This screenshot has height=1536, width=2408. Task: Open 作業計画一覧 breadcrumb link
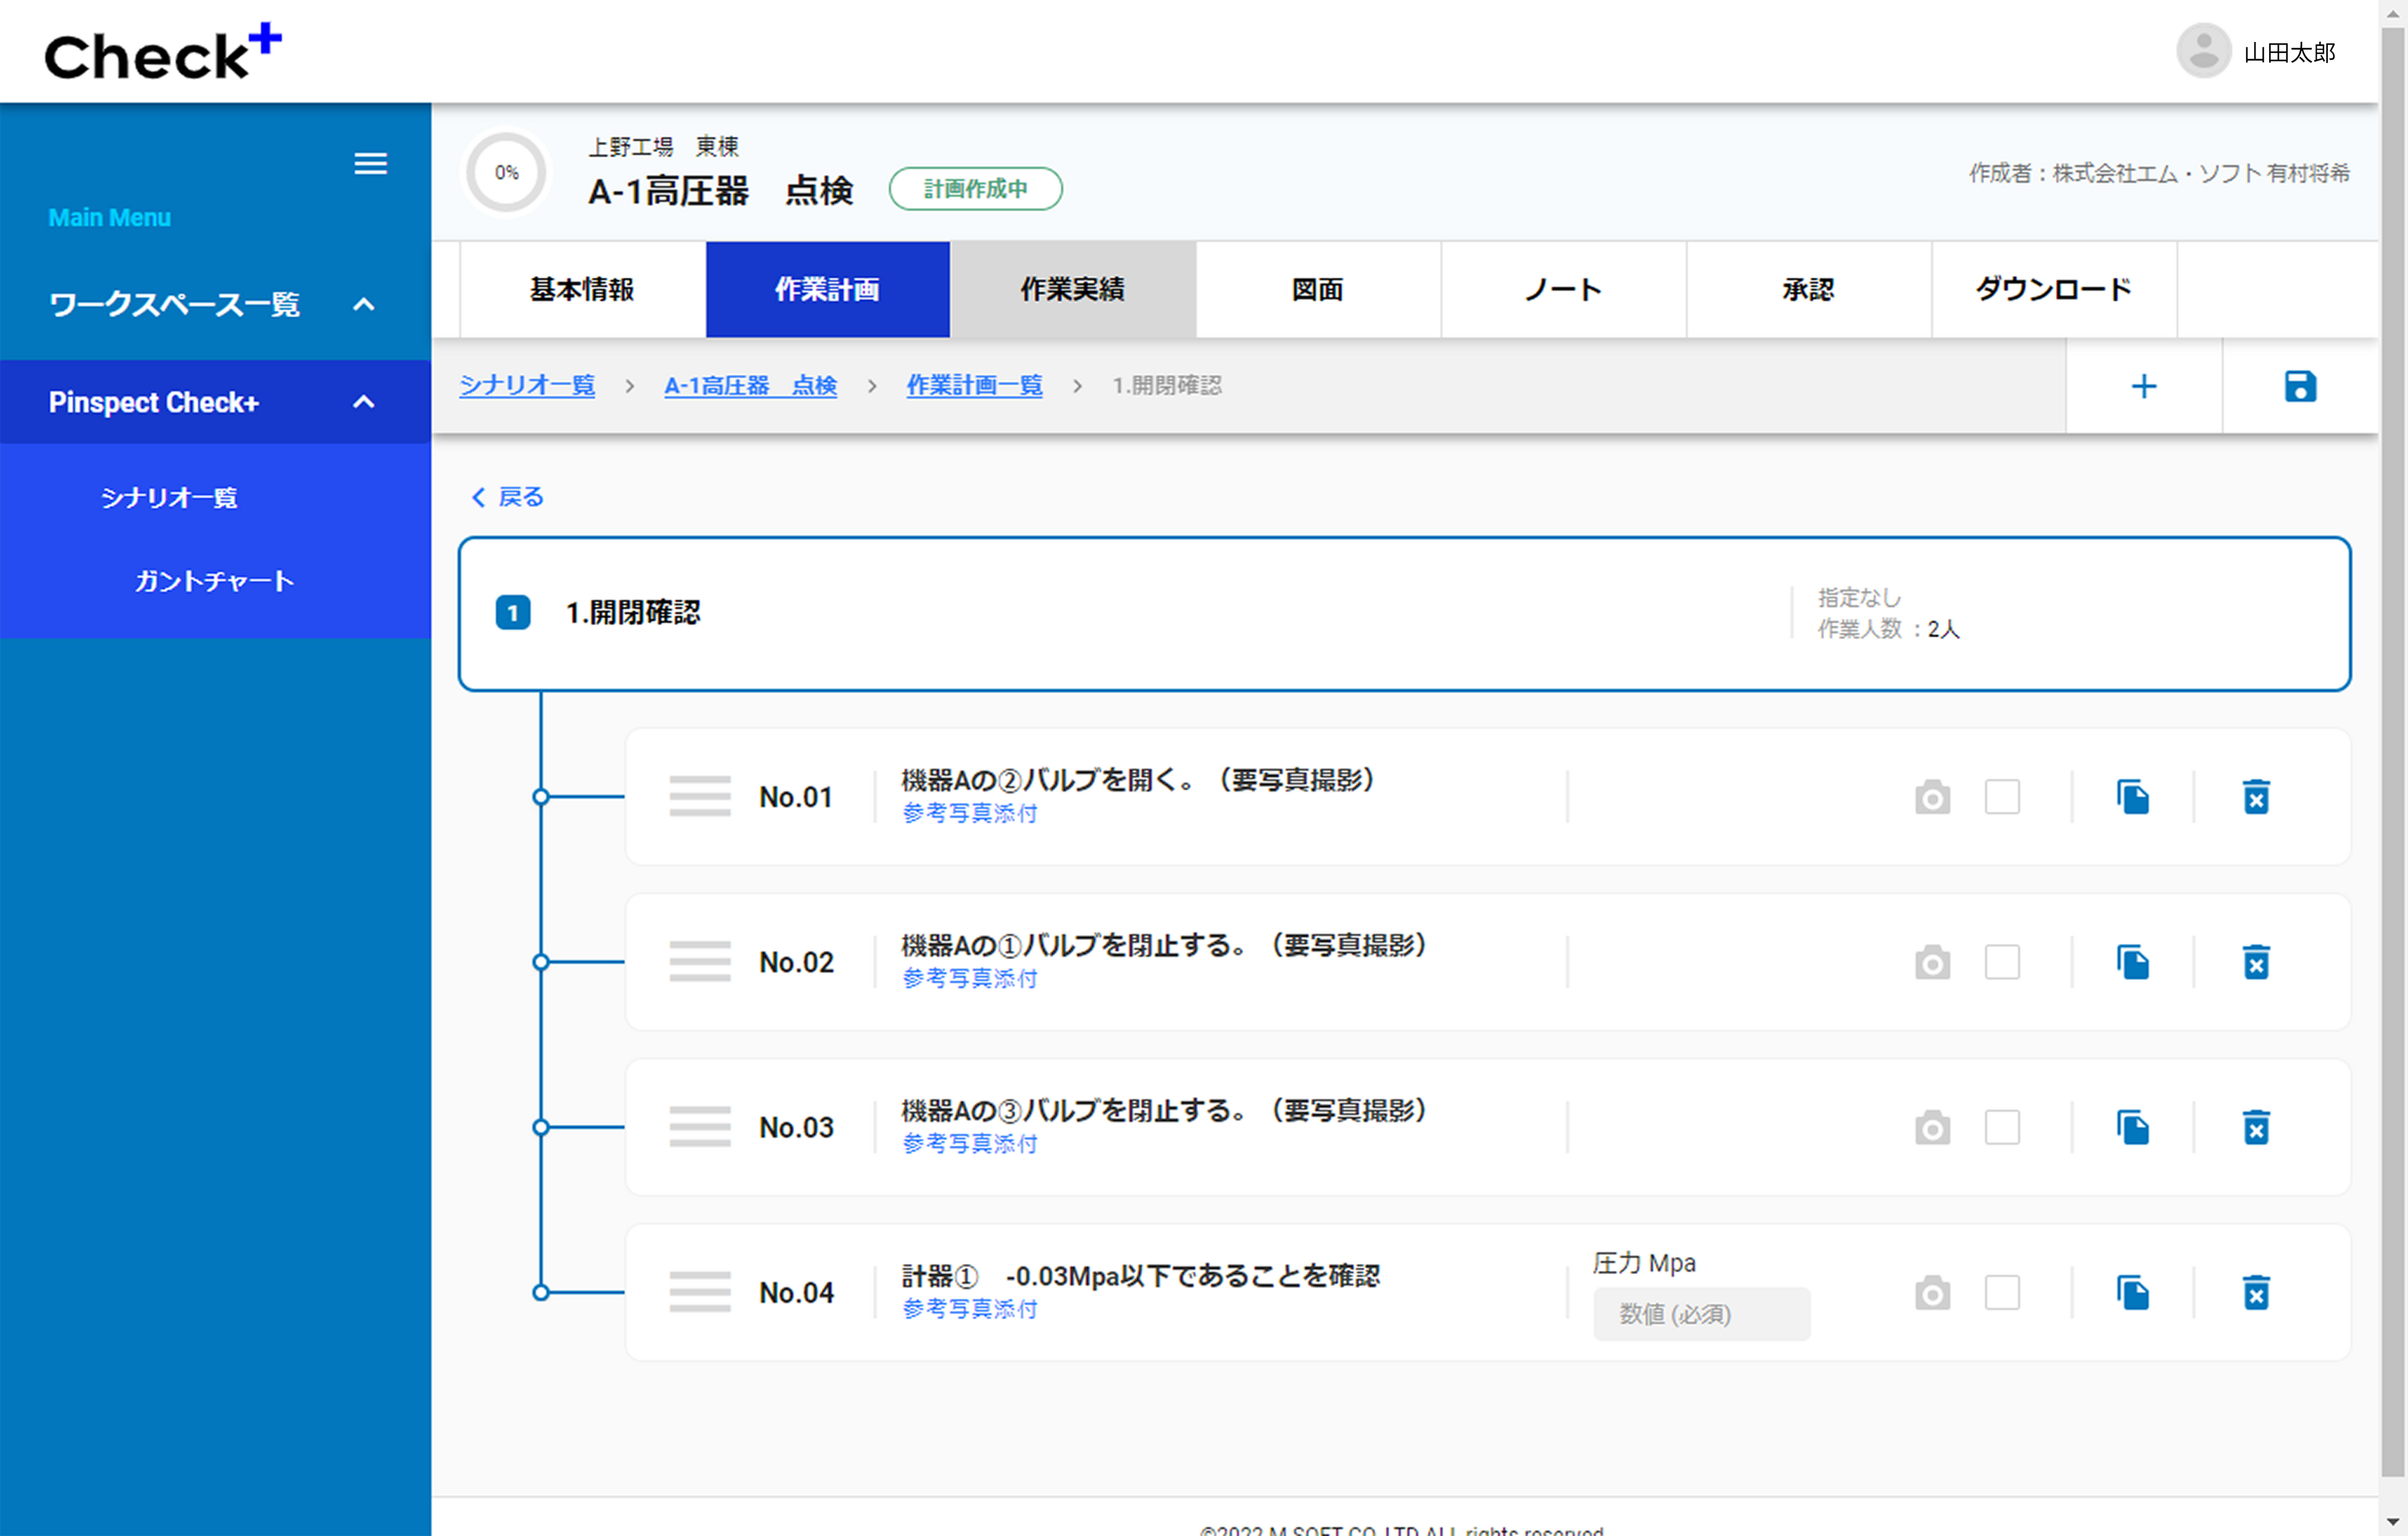[974, 386]
